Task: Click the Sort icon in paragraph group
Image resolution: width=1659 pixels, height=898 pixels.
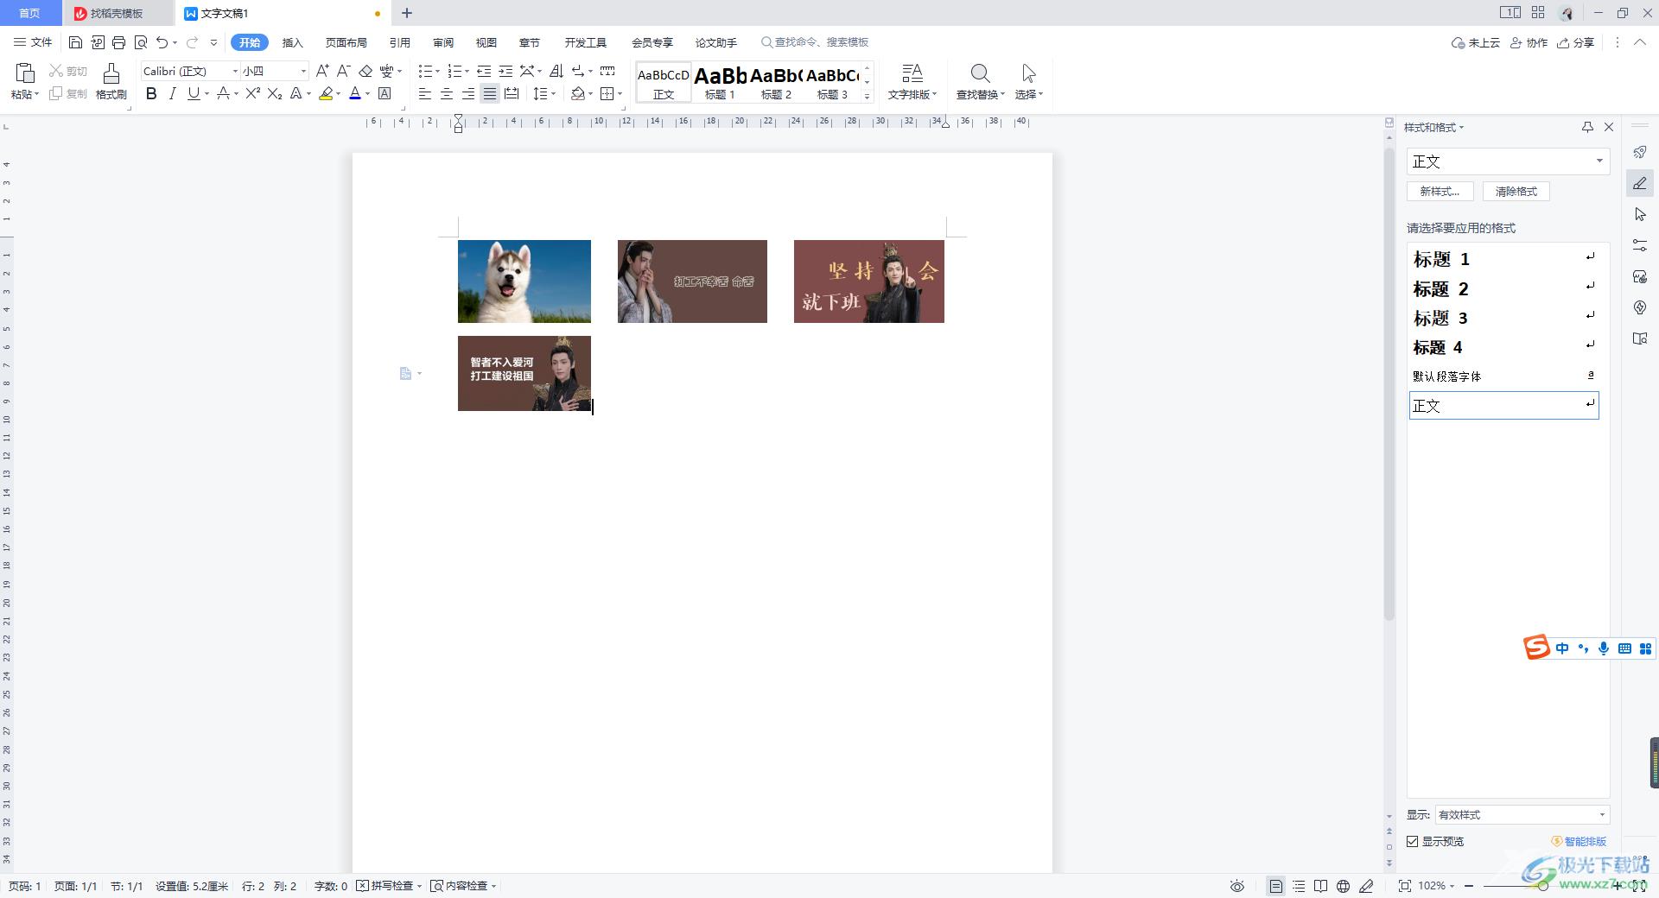Action: 556,71
